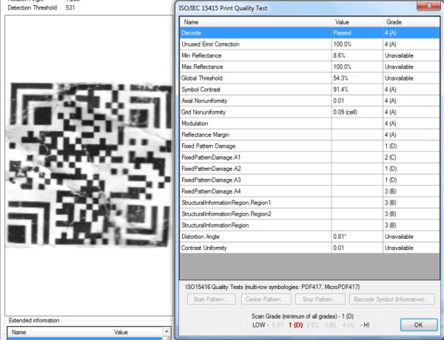Click the scanned QR code image
This screenshot has width=444, height=340.
(x=89, y=168)
